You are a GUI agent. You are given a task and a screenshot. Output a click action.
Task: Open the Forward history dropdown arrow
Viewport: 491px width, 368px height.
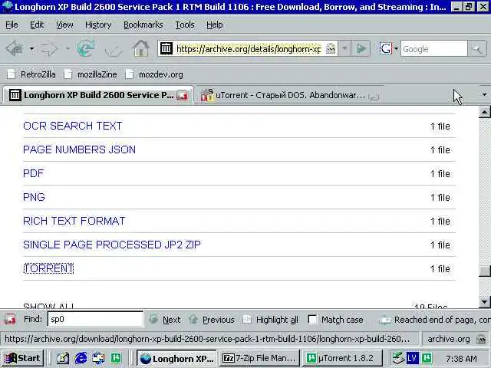(68, 48)
